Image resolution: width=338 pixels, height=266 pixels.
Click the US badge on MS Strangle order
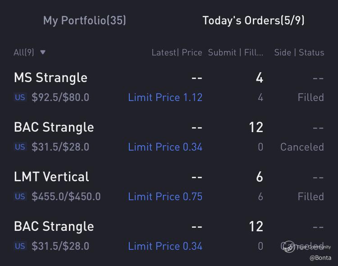coord(20,97)
